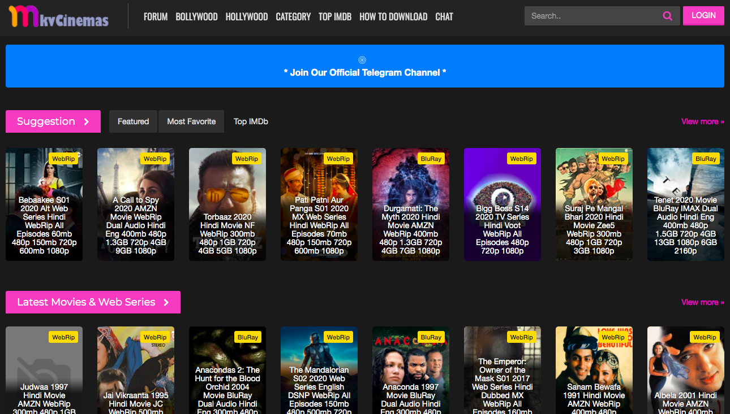Click the BluRay badge on Durgamati card
730x414 pixels.
(x=431, y=159)
